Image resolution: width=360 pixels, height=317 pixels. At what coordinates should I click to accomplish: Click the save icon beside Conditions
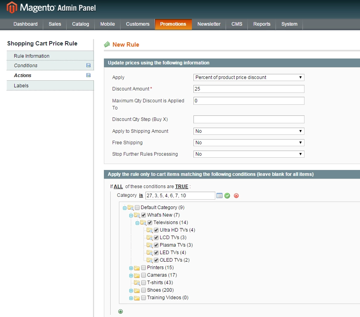click(x=88, y=65)
